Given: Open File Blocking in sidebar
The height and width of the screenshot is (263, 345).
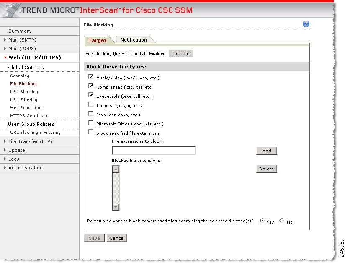Looking at the screenshot, I should 23,84.
